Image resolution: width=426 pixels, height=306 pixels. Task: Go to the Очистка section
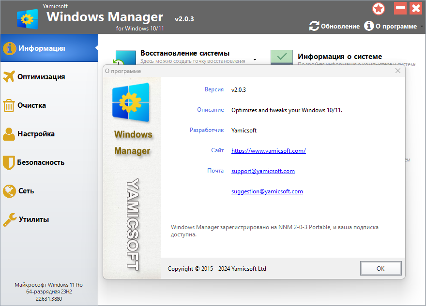pos(49,105)
